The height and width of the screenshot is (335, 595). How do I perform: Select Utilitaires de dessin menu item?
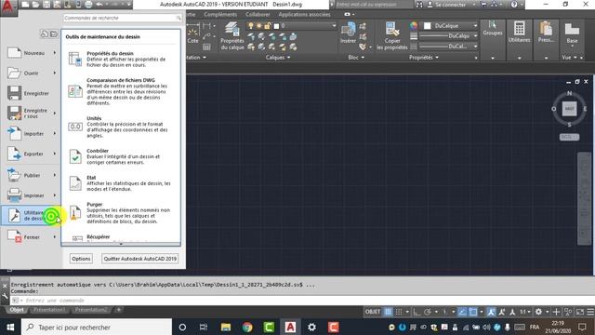tap(31, 215)
